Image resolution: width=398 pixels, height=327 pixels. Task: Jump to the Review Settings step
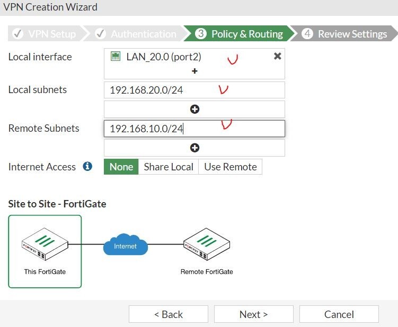point(344,33)
